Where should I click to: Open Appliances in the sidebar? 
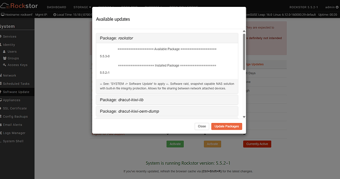point(11,100)
